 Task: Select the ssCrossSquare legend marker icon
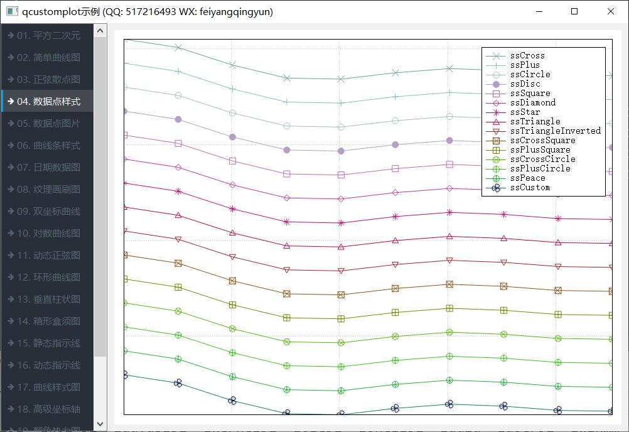496,141
